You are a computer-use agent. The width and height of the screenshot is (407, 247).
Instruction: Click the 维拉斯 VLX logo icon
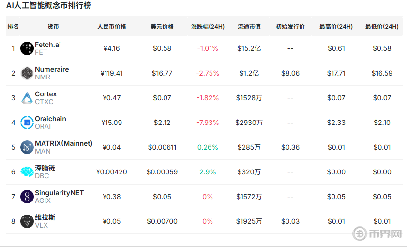[27, 221]
